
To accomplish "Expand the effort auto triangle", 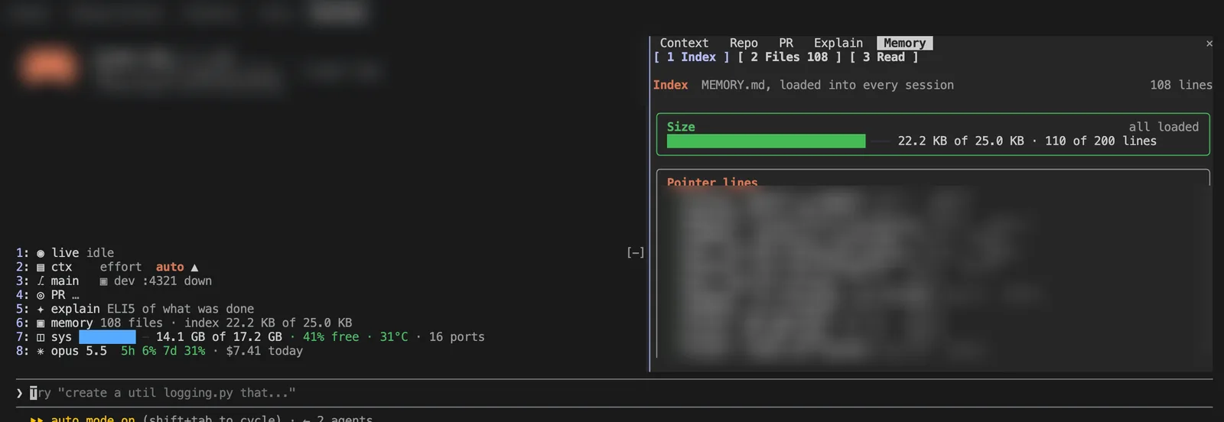I will point(194,268).
